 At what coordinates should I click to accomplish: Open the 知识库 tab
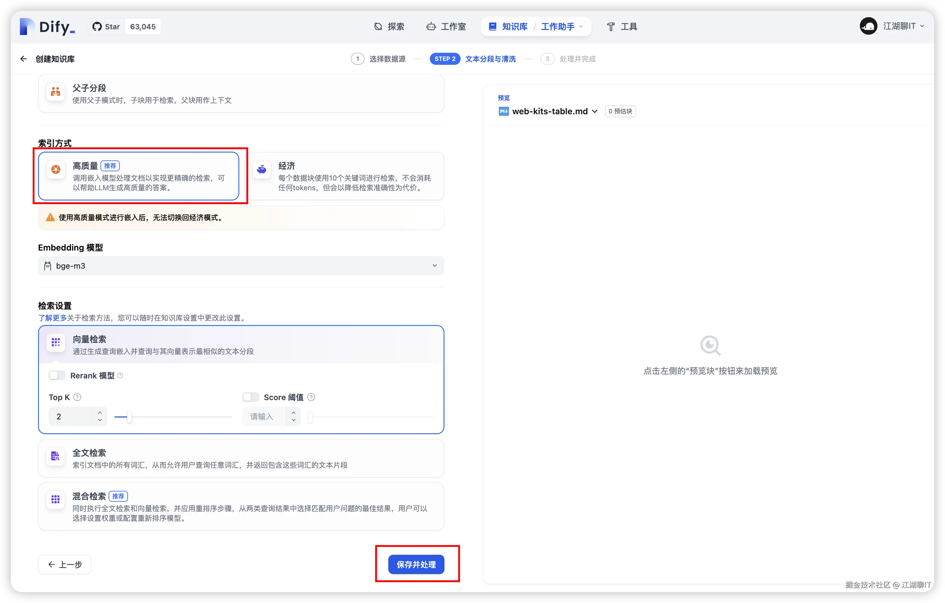[x=508, y=27]
